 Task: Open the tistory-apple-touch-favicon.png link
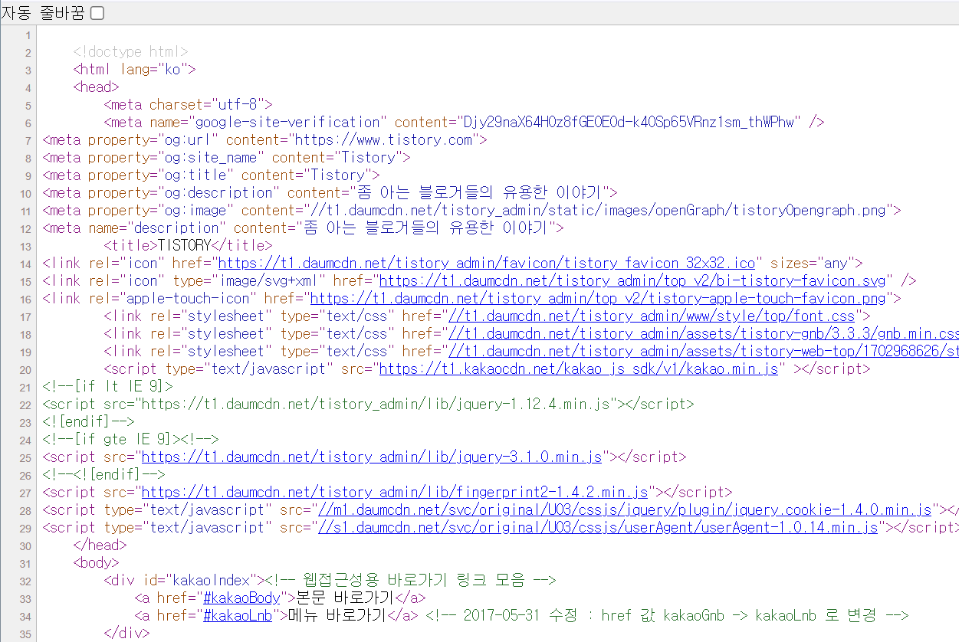point(598,298)
